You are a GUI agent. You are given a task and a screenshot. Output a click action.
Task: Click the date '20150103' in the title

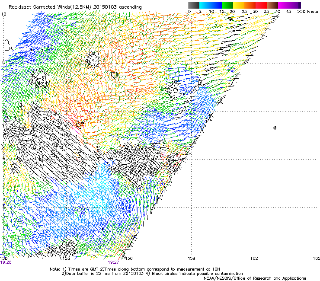[x=105, y=7]
